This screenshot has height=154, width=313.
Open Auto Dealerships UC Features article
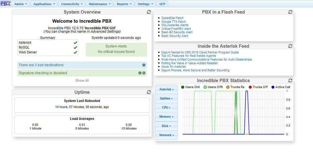[207, 60]
